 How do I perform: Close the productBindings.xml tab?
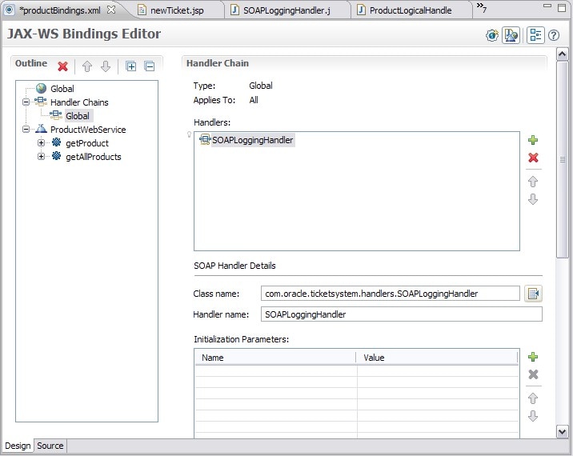(x=111, y=10)
